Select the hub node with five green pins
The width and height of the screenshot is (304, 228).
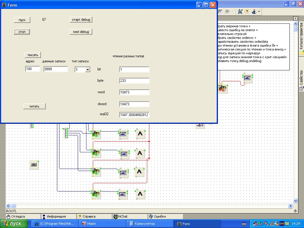click(66, 133)
